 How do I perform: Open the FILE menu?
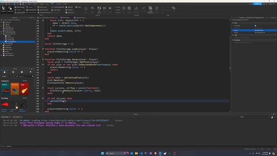[3, 4]
